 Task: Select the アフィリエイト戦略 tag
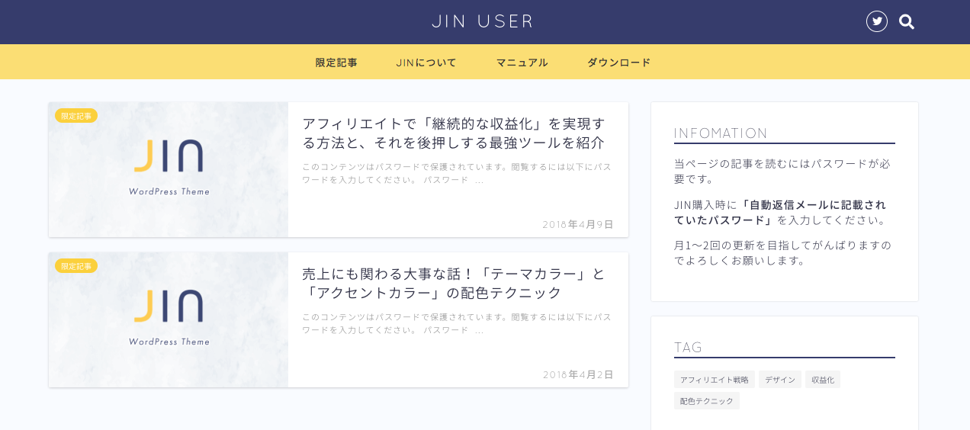tap(715, 380)
